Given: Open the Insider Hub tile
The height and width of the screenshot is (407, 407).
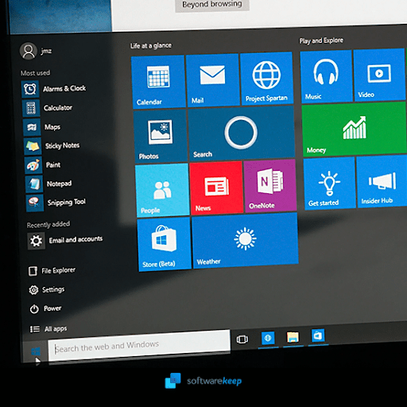Looking at the screenshot, I should pyautogui.click(x=382, y=182).
